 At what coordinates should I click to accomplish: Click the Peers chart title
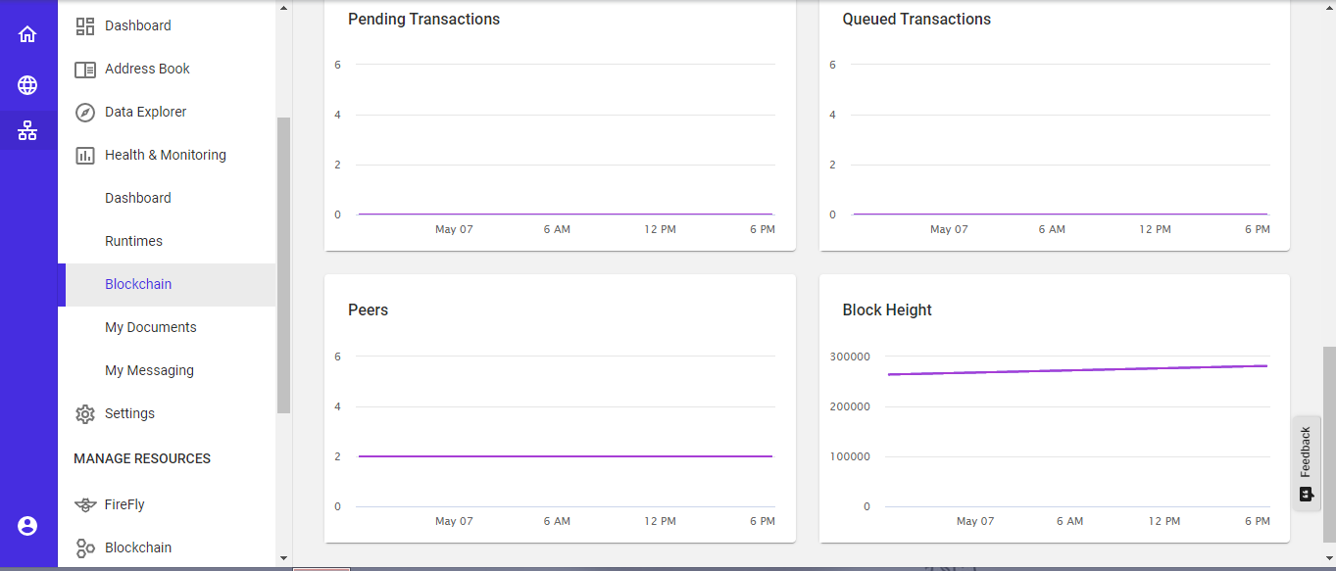(369, 309)
